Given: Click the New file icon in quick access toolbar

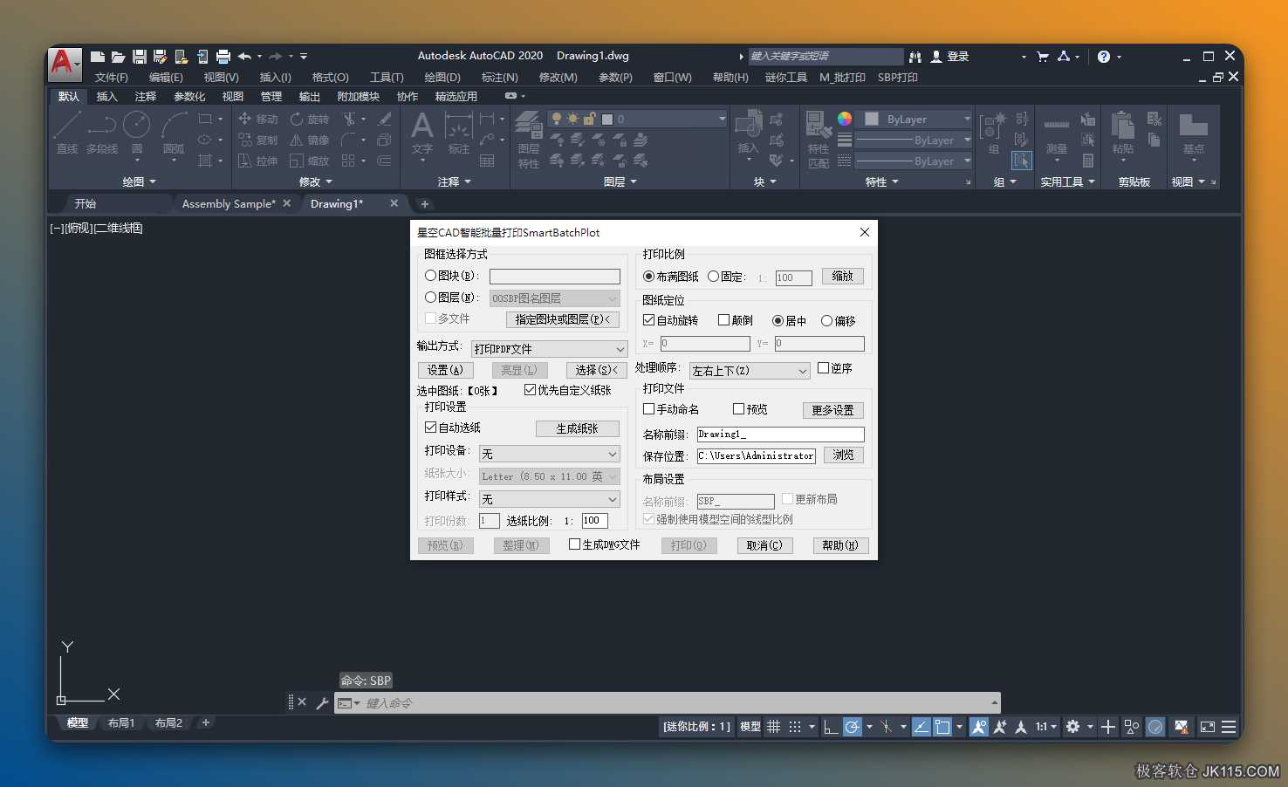Looking at the screenshot, I should [98, 57].
